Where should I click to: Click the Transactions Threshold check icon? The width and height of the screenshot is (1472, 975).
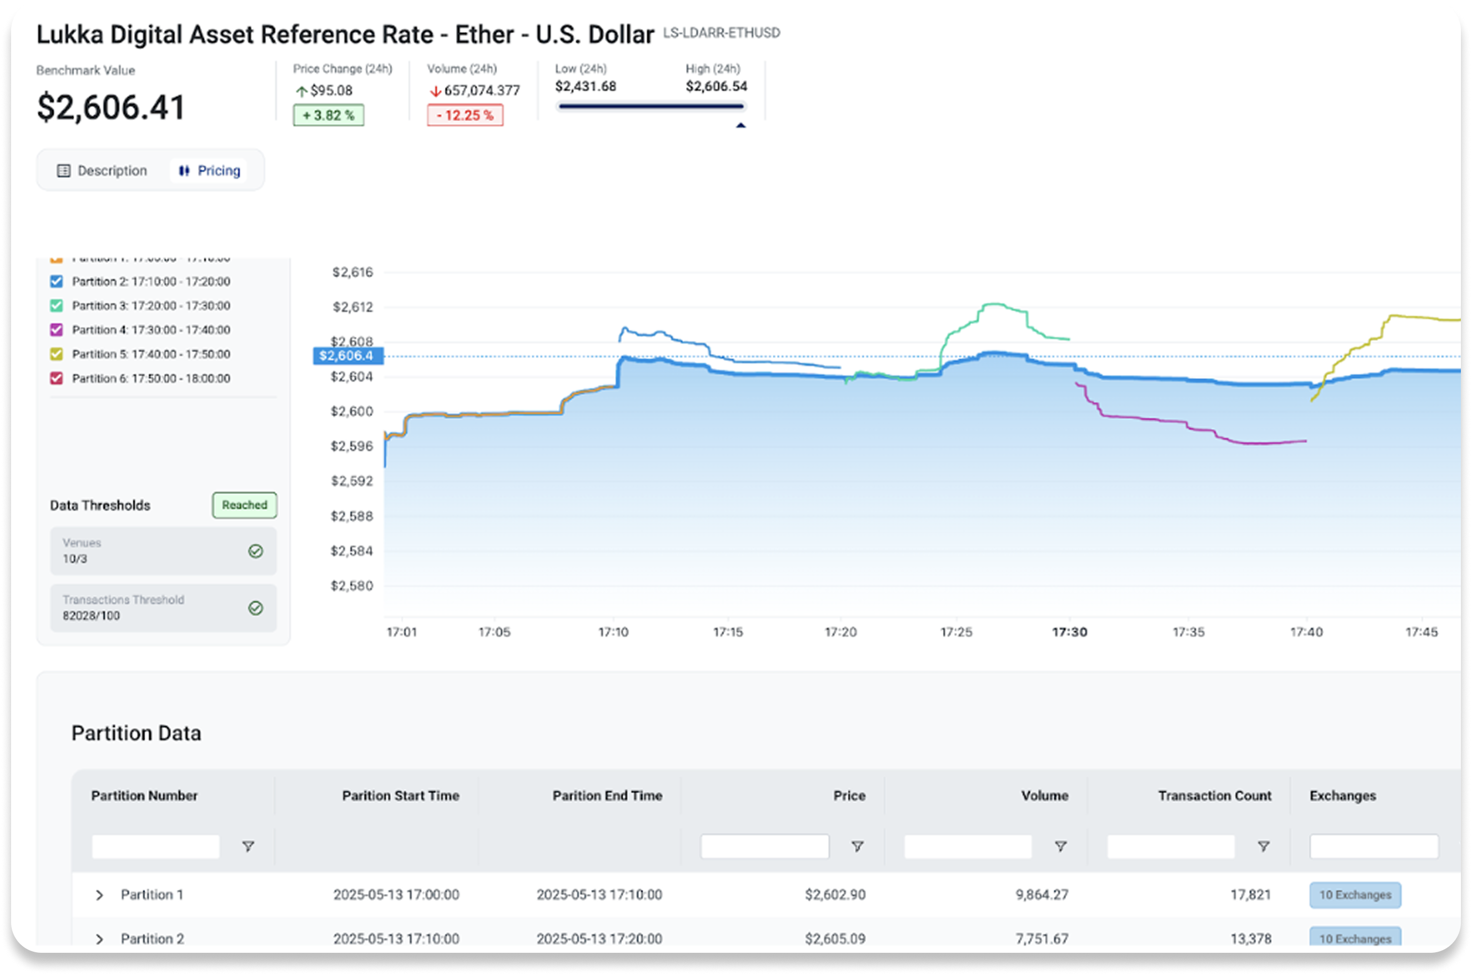point(256,608)
